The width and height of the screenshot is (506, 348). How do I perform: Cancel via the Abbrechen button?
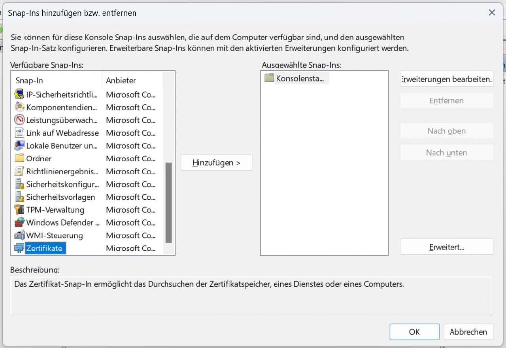click(468, 332)
